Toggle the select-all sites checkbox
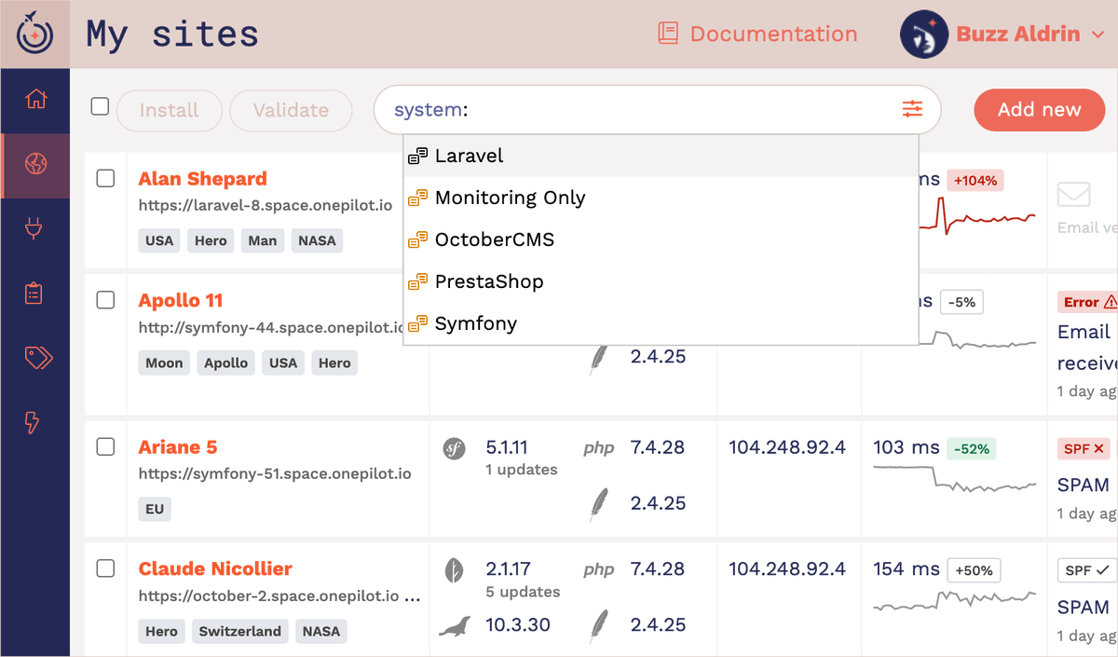 [100, 106]
